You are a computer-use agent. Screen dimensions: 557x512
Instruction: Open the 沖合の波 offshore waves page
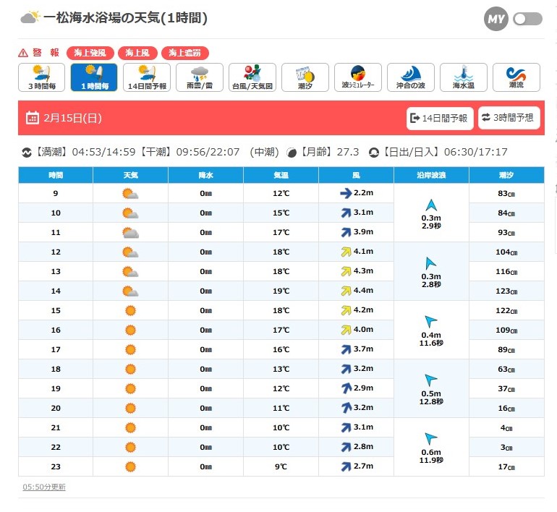pyautogui.click(x=410, y=77)
